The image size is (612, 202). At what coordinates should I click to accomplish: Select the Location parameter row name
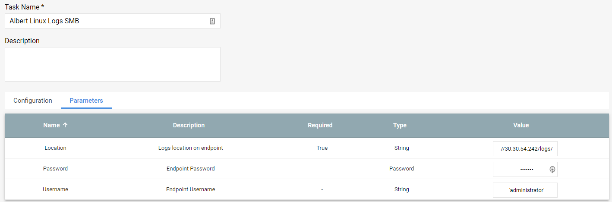[x=55, y=148]
